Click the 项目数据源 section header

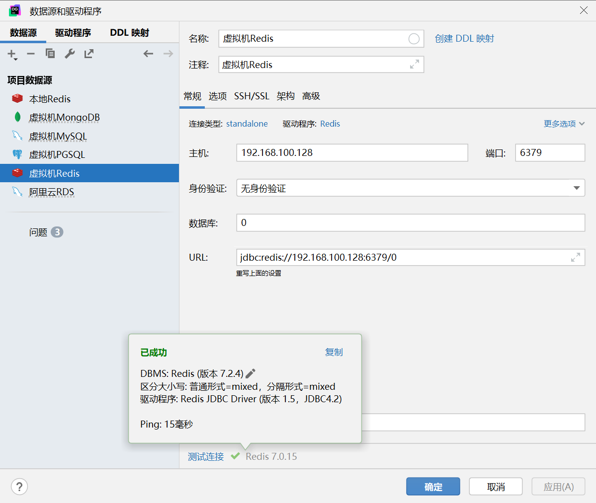click(30, 80)
